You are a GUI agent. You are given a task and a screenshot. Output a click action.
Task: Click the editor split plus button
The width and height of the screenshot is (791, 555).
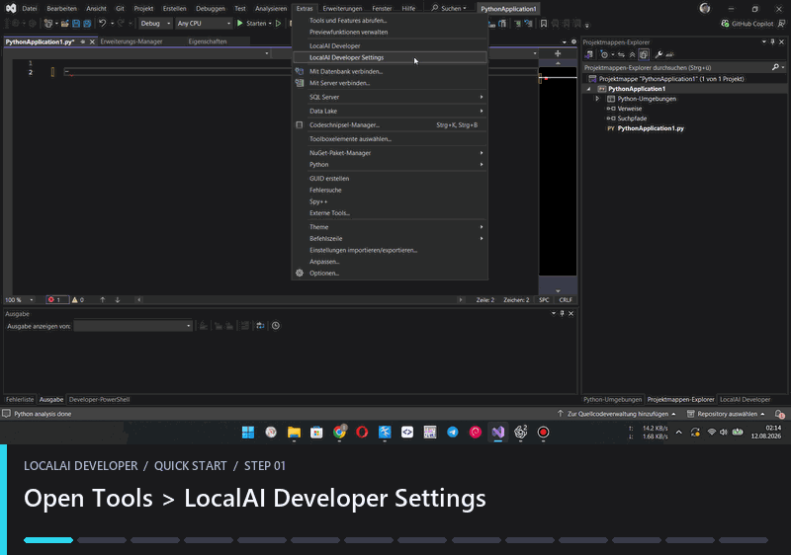[558, 53]
